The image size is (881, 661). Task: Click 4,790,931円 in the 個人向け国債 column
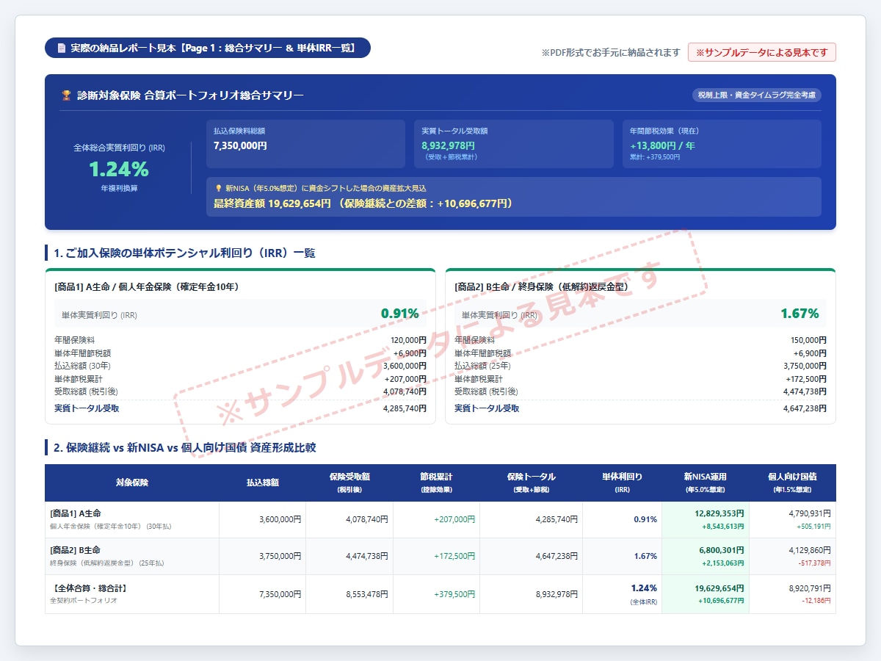[810, 513]
